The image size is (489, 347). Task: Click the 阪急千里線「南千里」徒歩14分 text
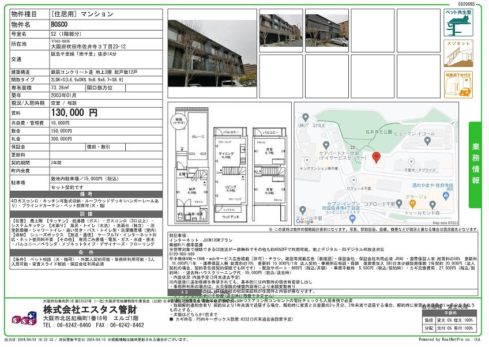point(84,54)
